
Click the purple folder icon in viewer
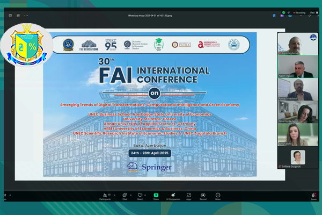pyautogui.click(x=282, y=16)
